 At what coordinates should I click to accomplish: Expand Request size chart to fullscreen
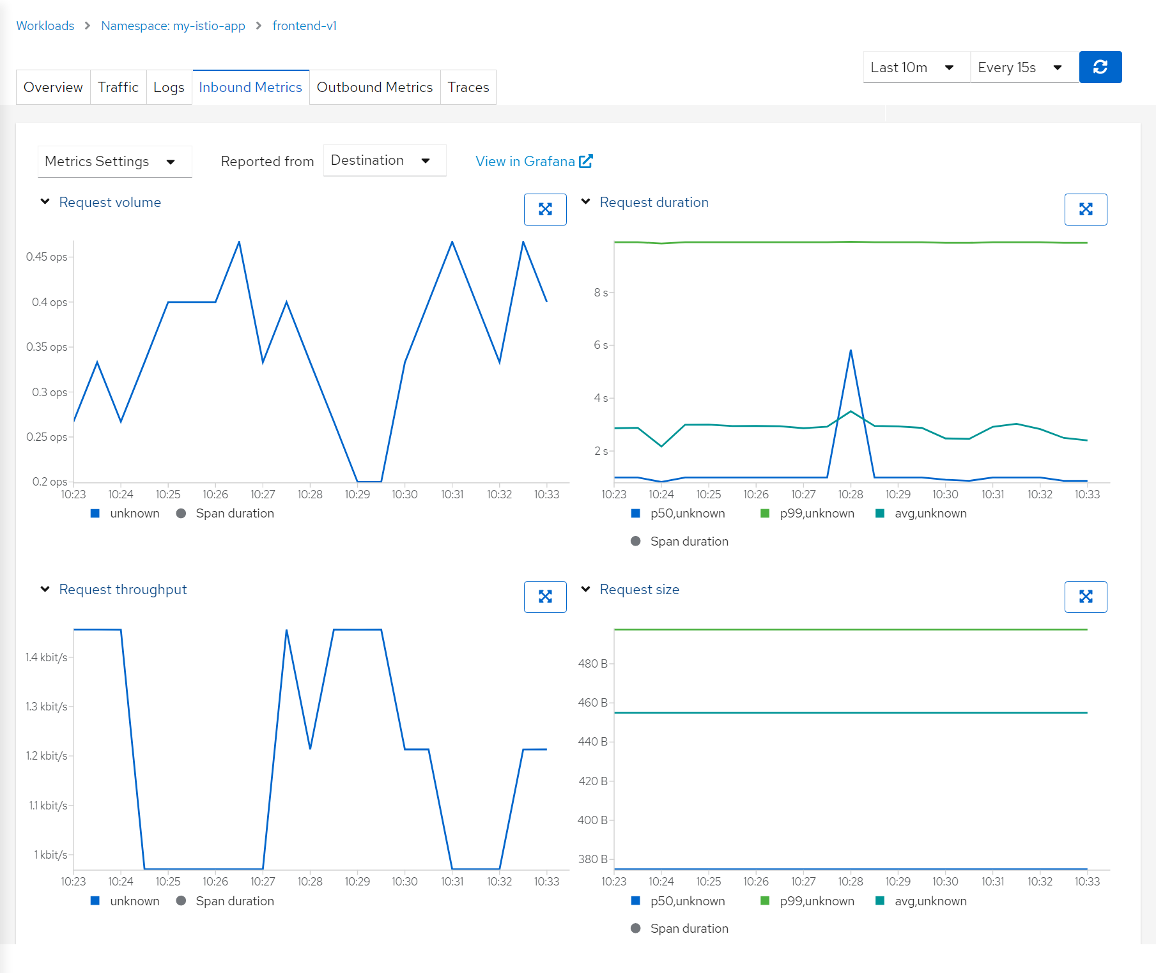pos(1086,597)
